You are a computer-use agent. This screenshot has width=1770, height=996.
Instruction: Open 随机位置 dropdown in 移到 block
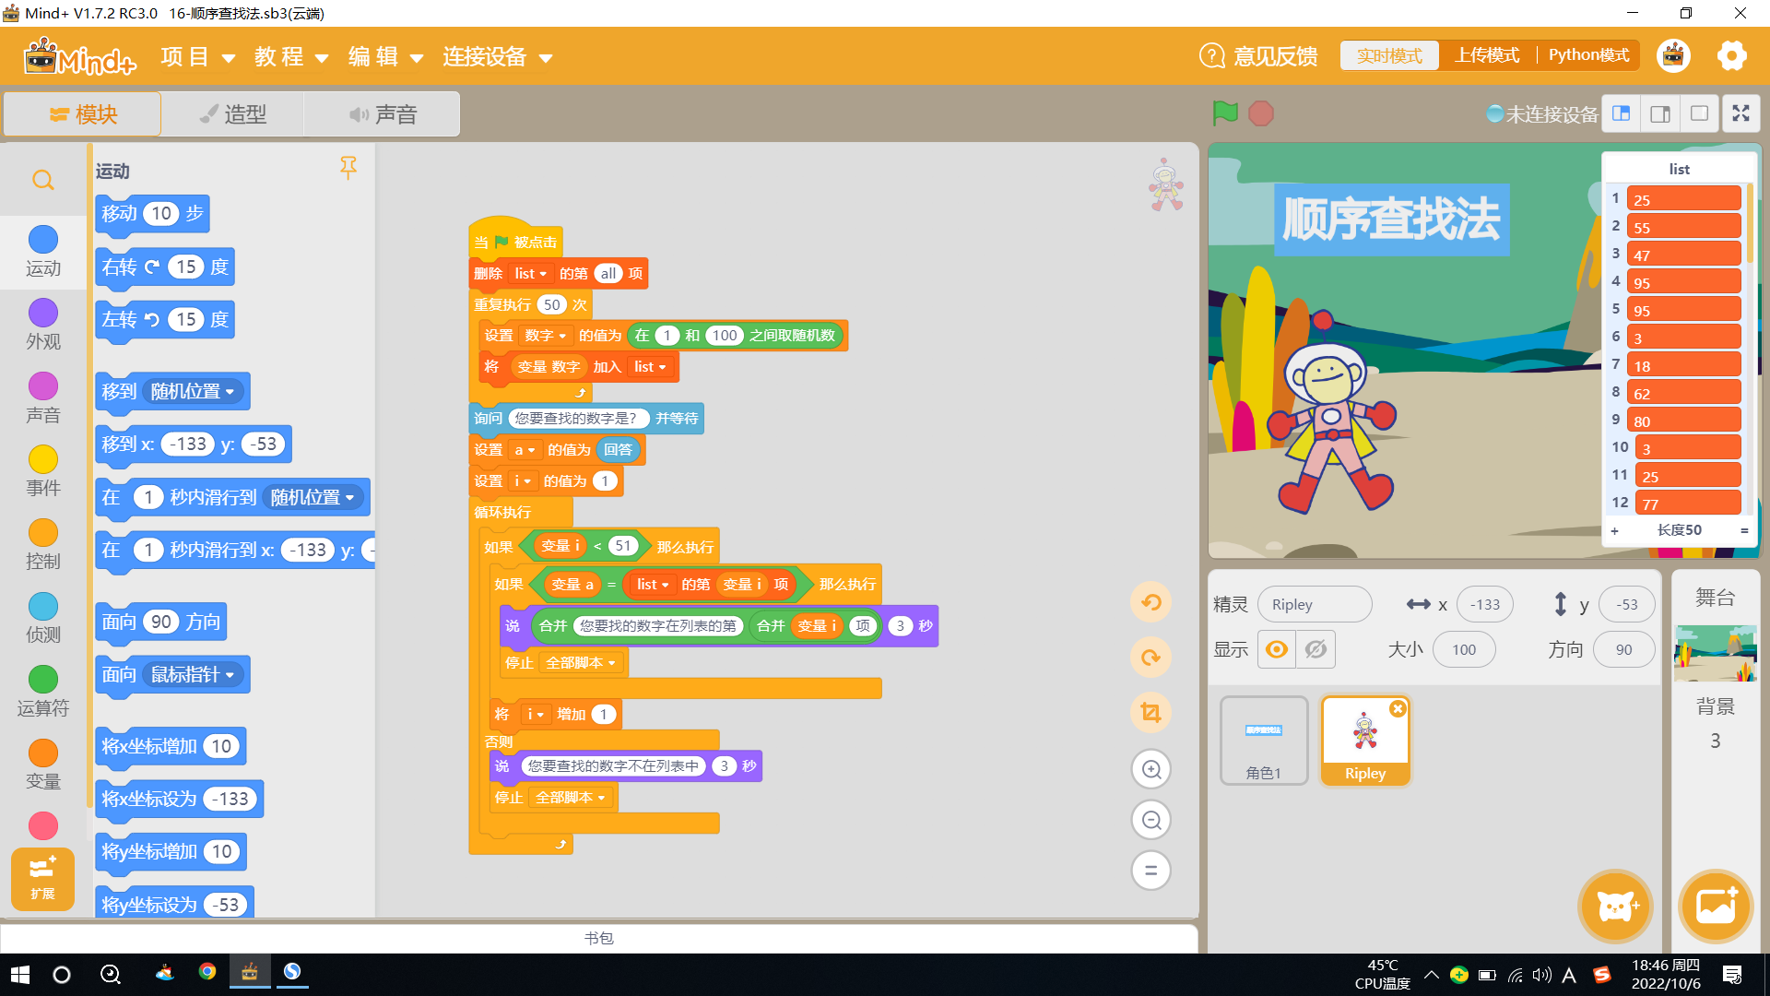192,392
